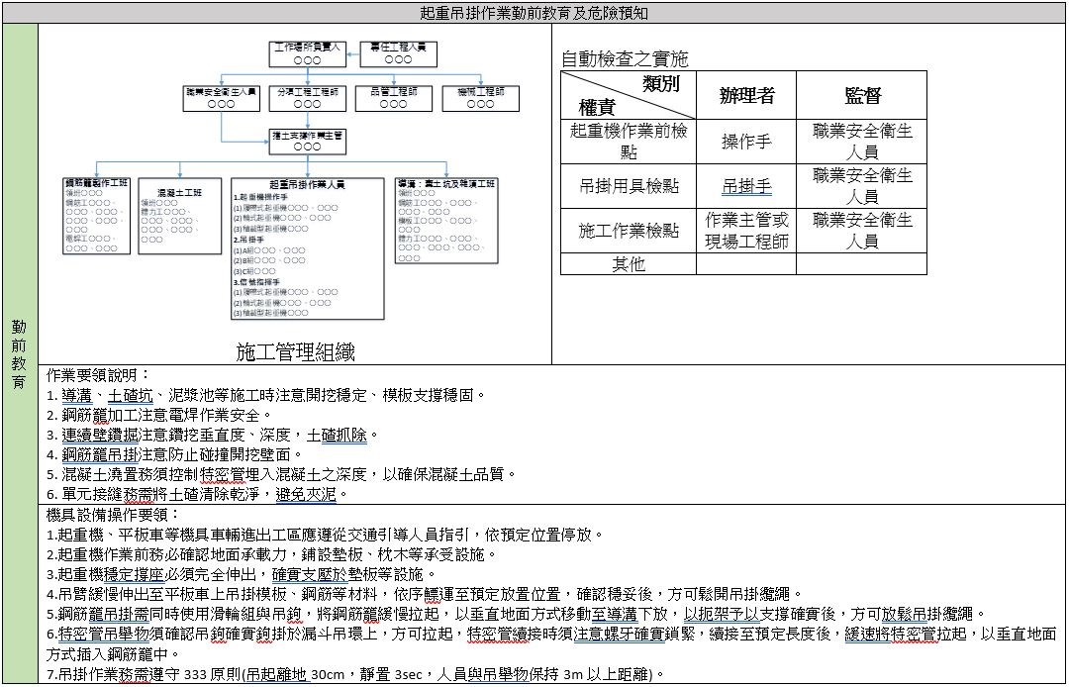The height and width of the screenshot is (687, 1069).
Task: Click the 自動檢查之實施 heading
Action: (624, 59)
